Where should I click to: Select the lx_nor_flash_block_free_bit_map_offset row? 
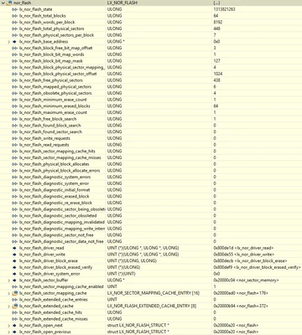[151, 48]
